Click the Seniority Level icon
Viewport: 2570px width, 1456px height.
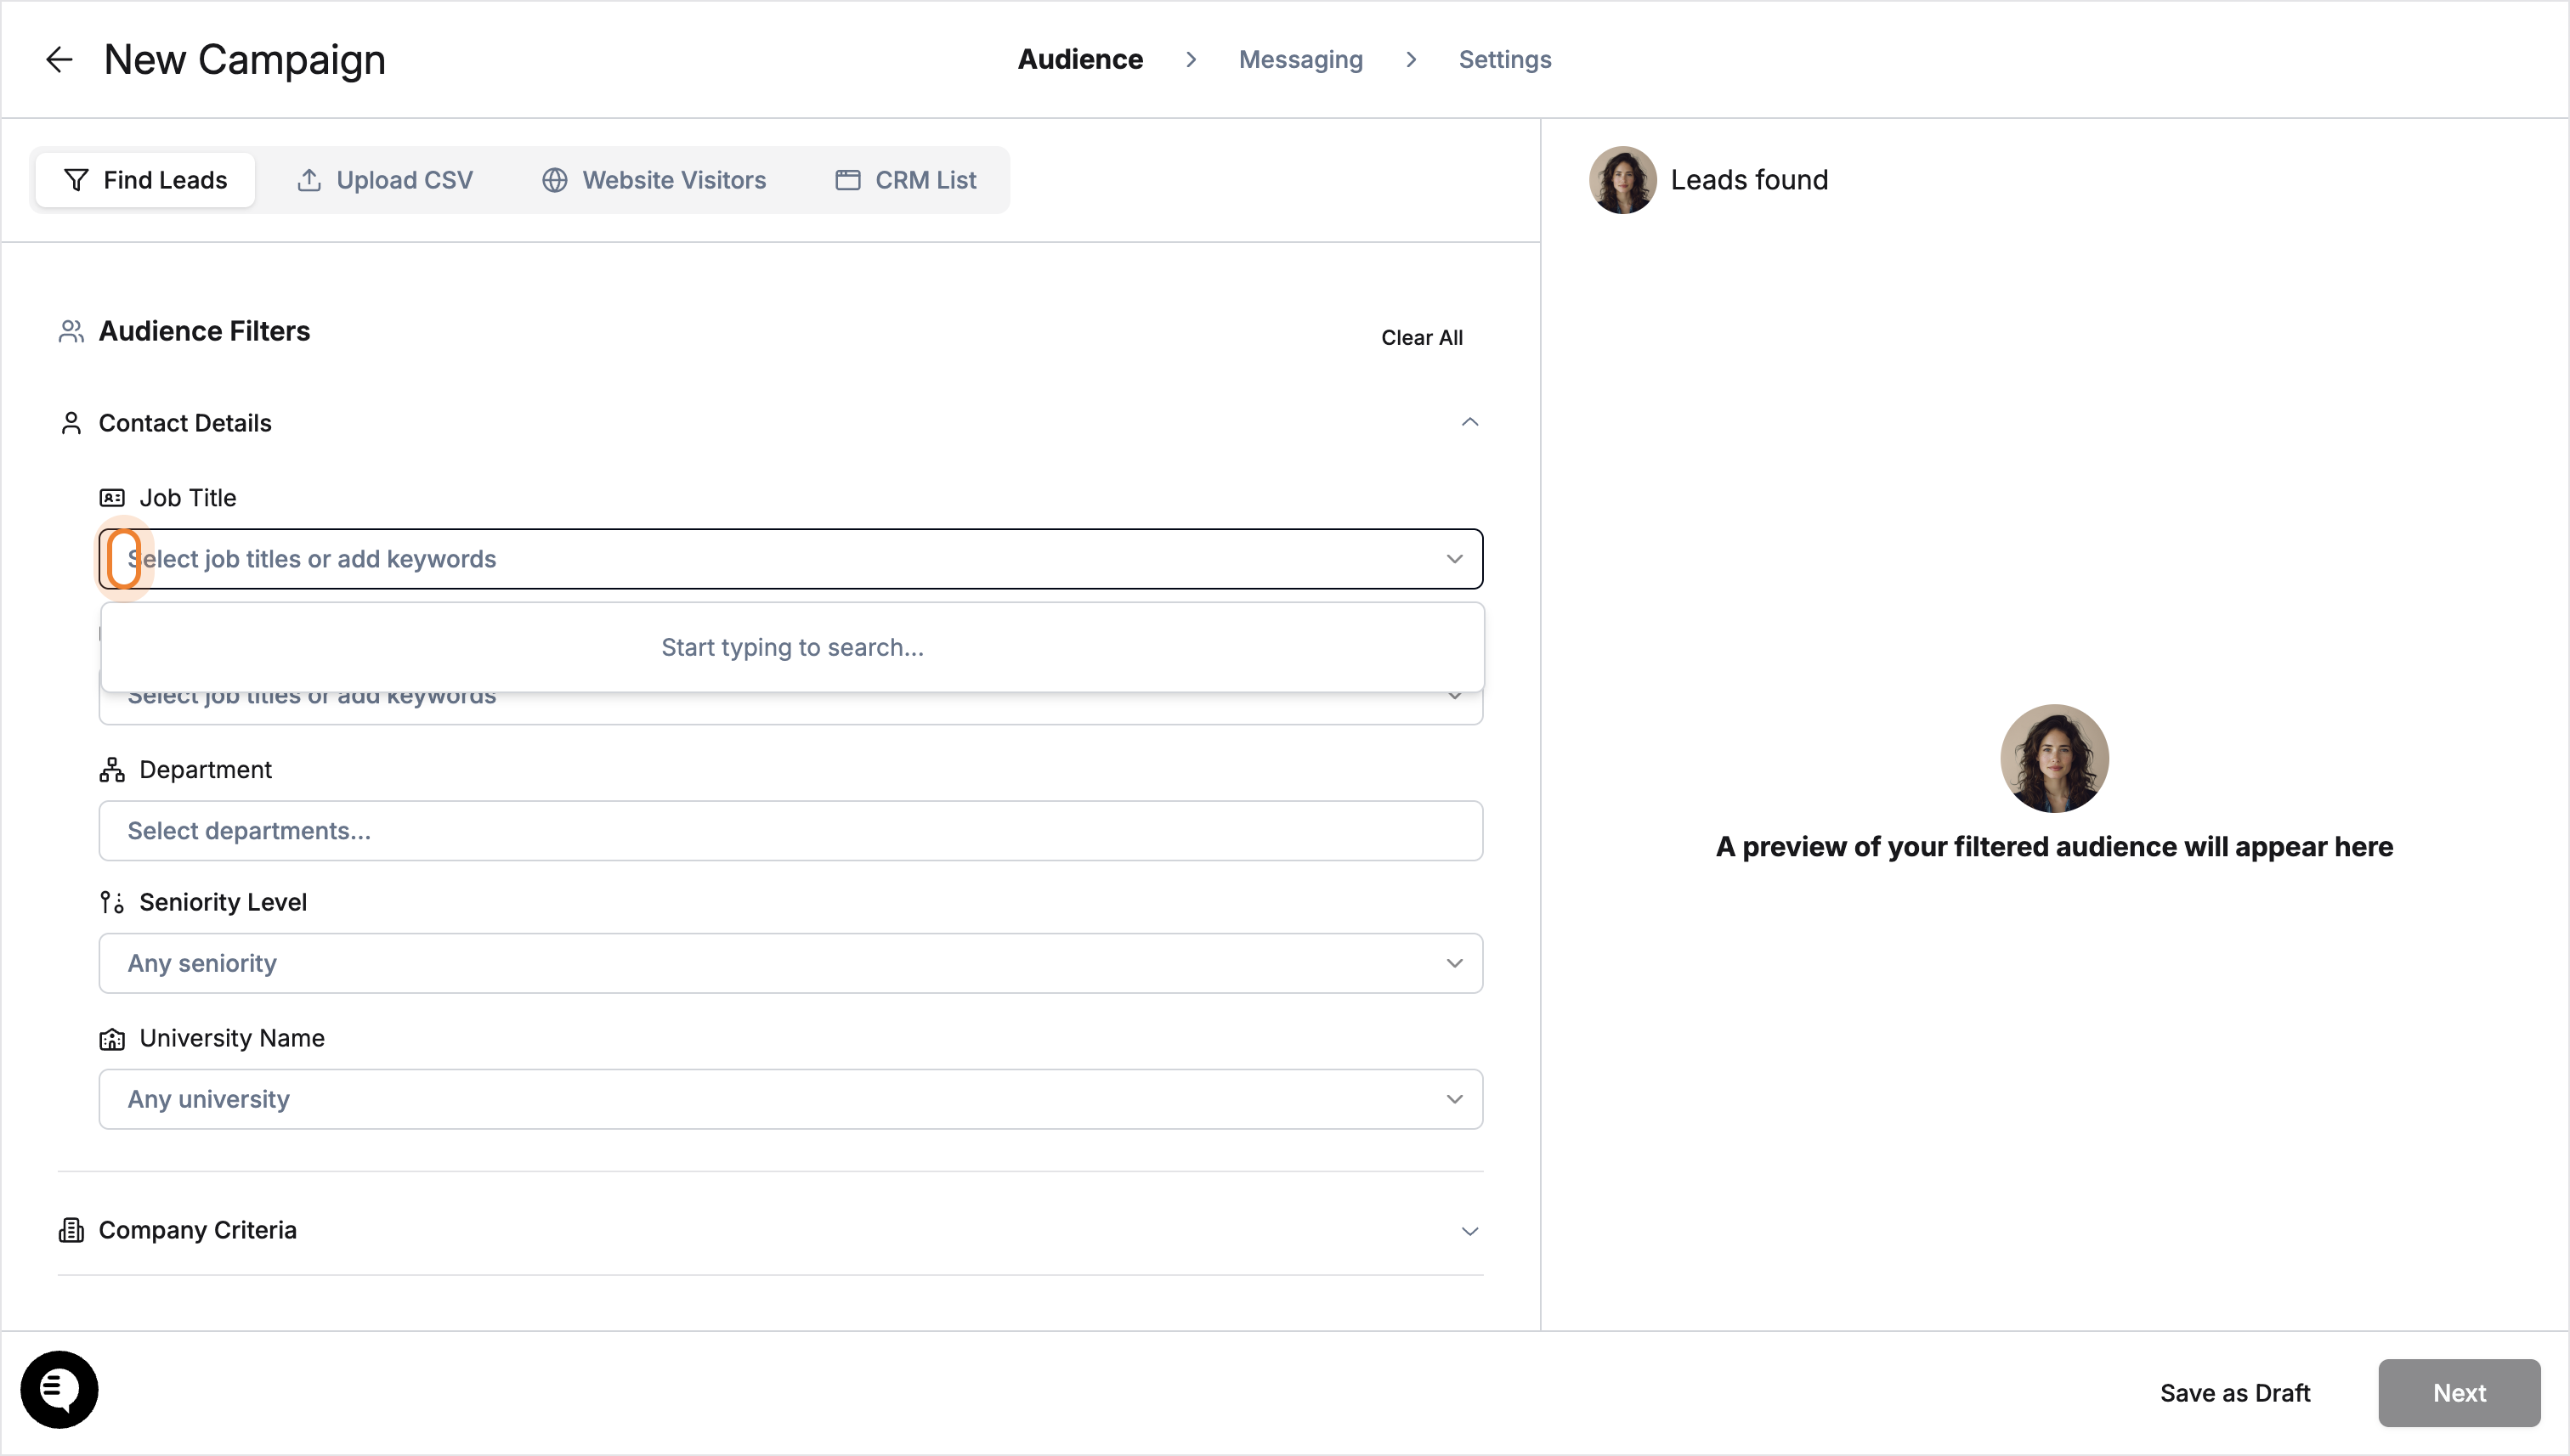pyautogui.click(x=112, y=903)
